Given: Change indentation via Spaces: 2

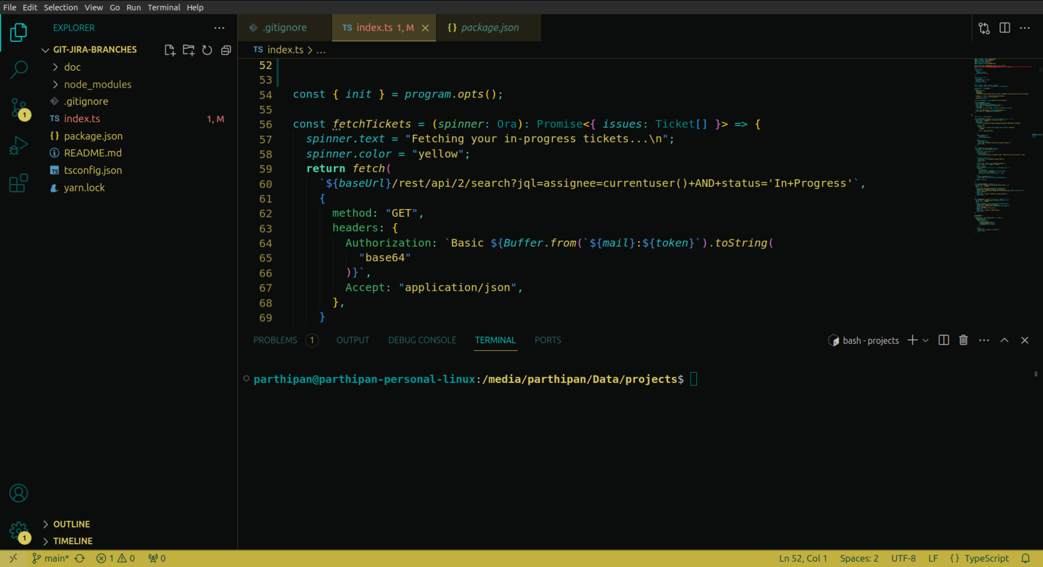Looking at the screenshot, I should 859,559.
